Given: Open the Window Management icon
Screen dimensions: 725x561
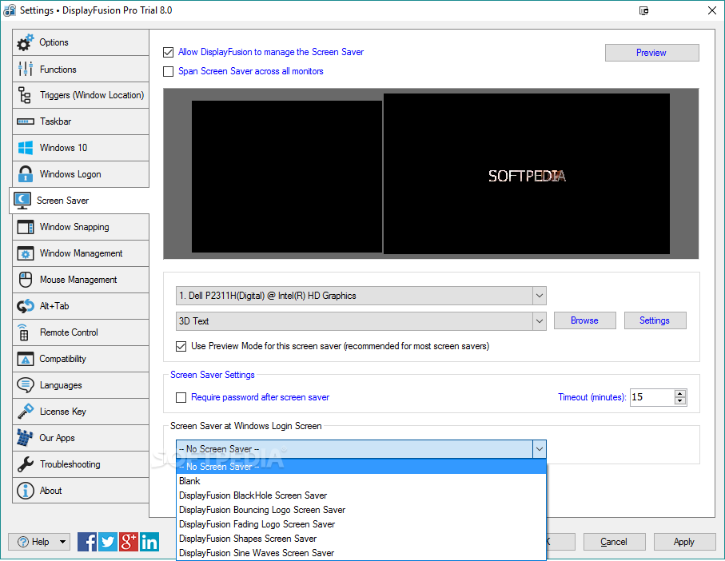Looking at the screenshot, I should (26, 253).
